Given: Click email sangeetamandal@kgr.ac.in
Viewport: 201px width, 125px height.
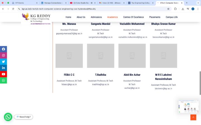Looking at the screenshot, I should click(x=100, y=37).
